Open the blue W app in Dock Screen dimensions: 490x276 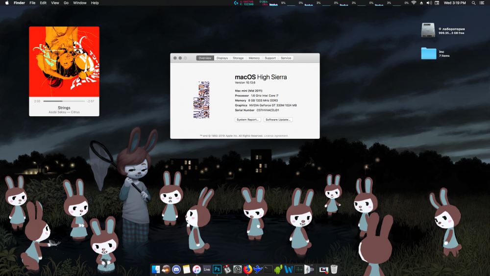(289, 269)
